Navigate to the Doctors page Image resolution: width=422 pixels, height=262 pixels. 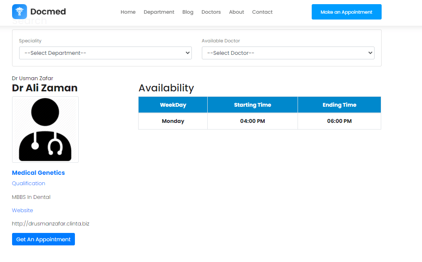[x=211, y=12]
